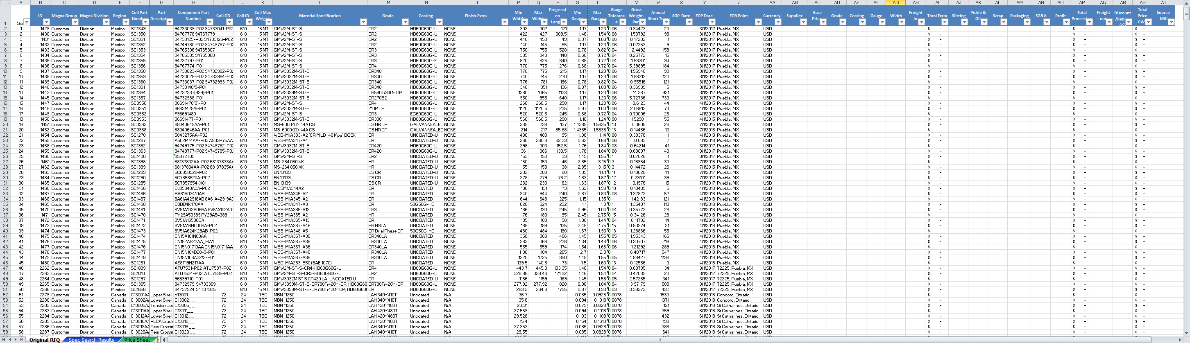Select the Original RFQ sheet tab
Image resolution: width=1190 pixels, height=343 pixels.
(44, 340)
